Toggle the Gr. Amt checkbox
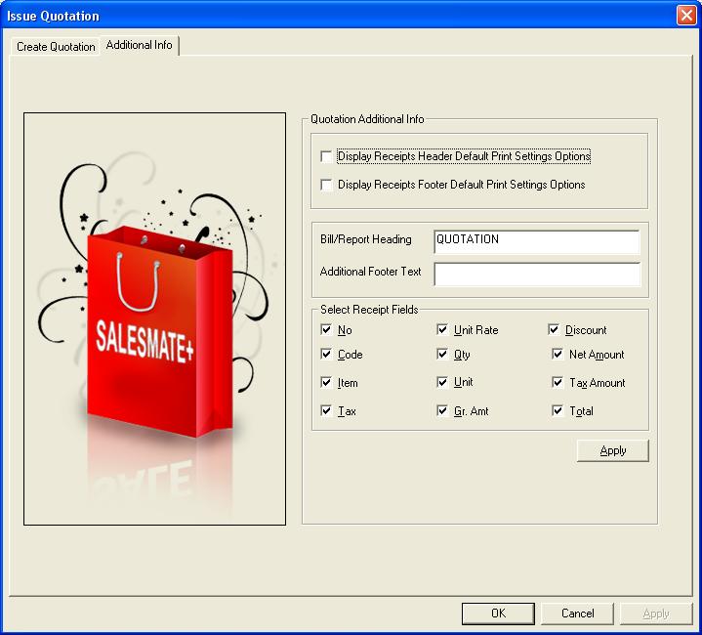The height and width of the screenshot is (635, 702). [442, 410]
